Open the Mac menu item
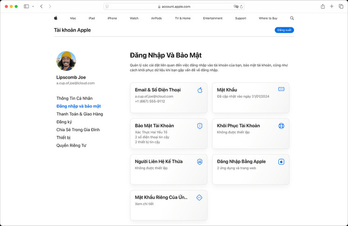The image size is (348, 226). coord(73,18)
